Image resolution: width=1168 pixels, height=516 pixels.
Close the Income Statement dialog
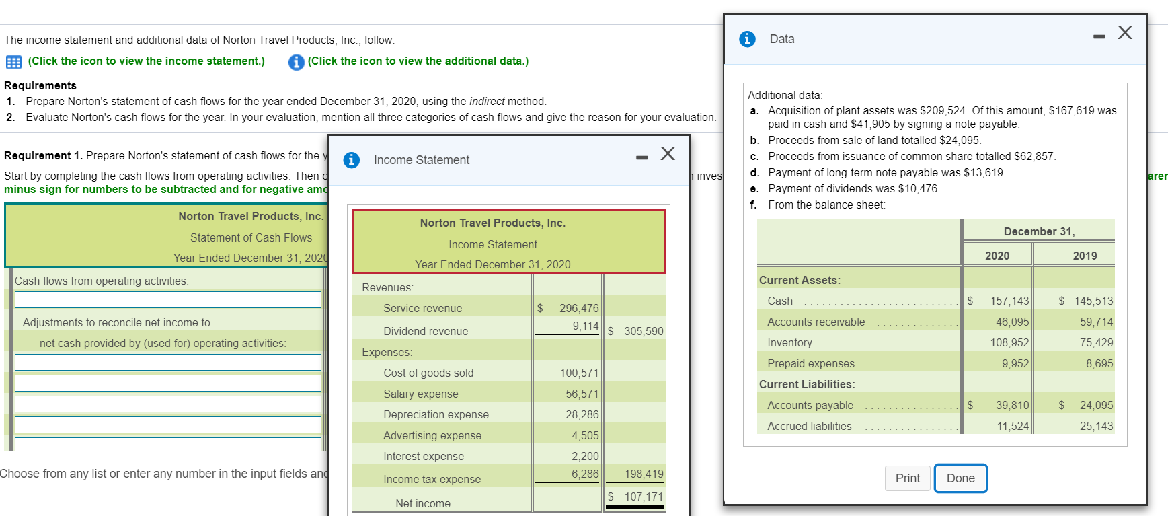click(668, 154)
